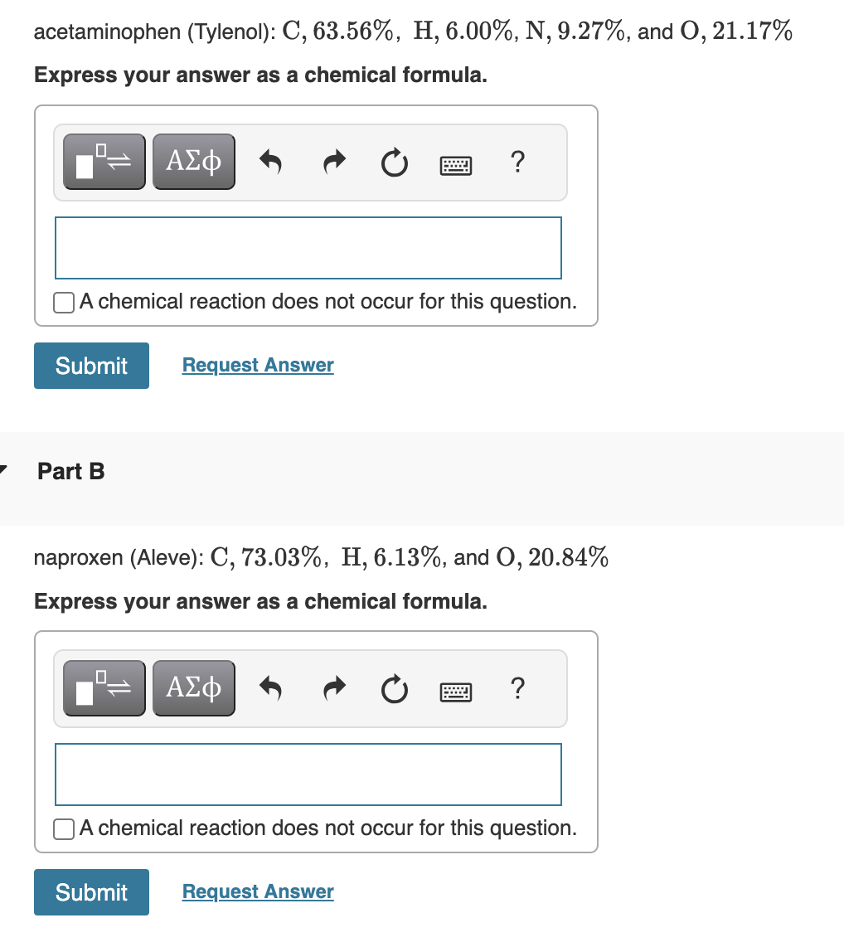Click inside the acetaminophen answer input box
This screenshot has width=844, height=947.
(x=308, y=247)
